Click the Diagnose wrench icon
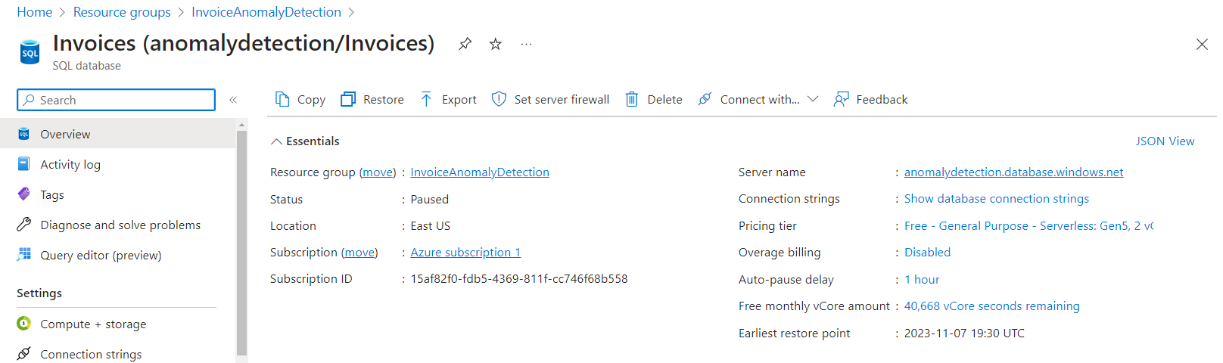Image resolution: width=1223 pixels, height=363 pixels. (24, 225)
